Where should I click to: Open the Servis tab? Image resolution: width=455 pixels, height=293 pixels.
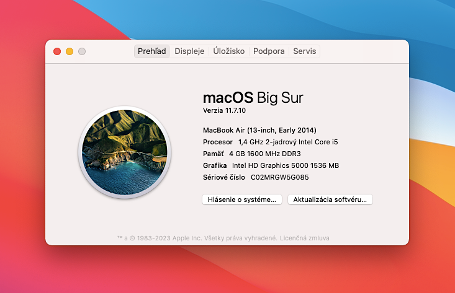click(304, 51)
